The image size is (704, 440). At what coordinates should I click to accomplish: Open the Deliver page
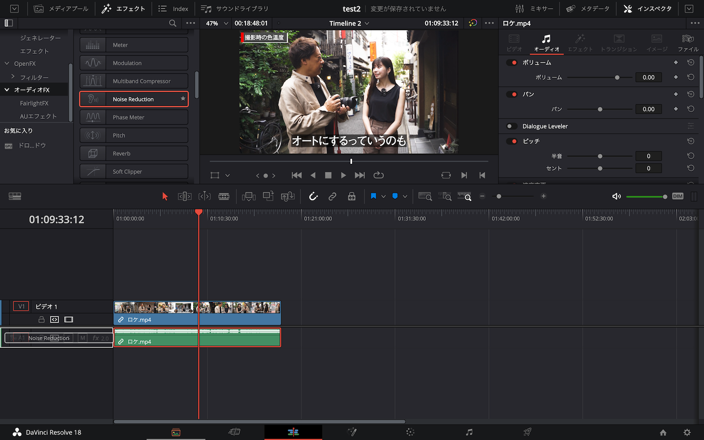click(527, 432)
